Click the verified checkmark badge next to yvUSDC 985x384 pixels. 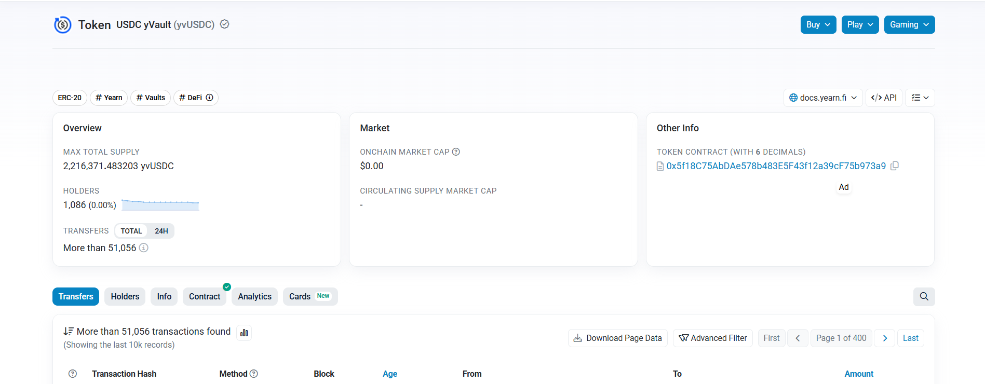(225, 24)
